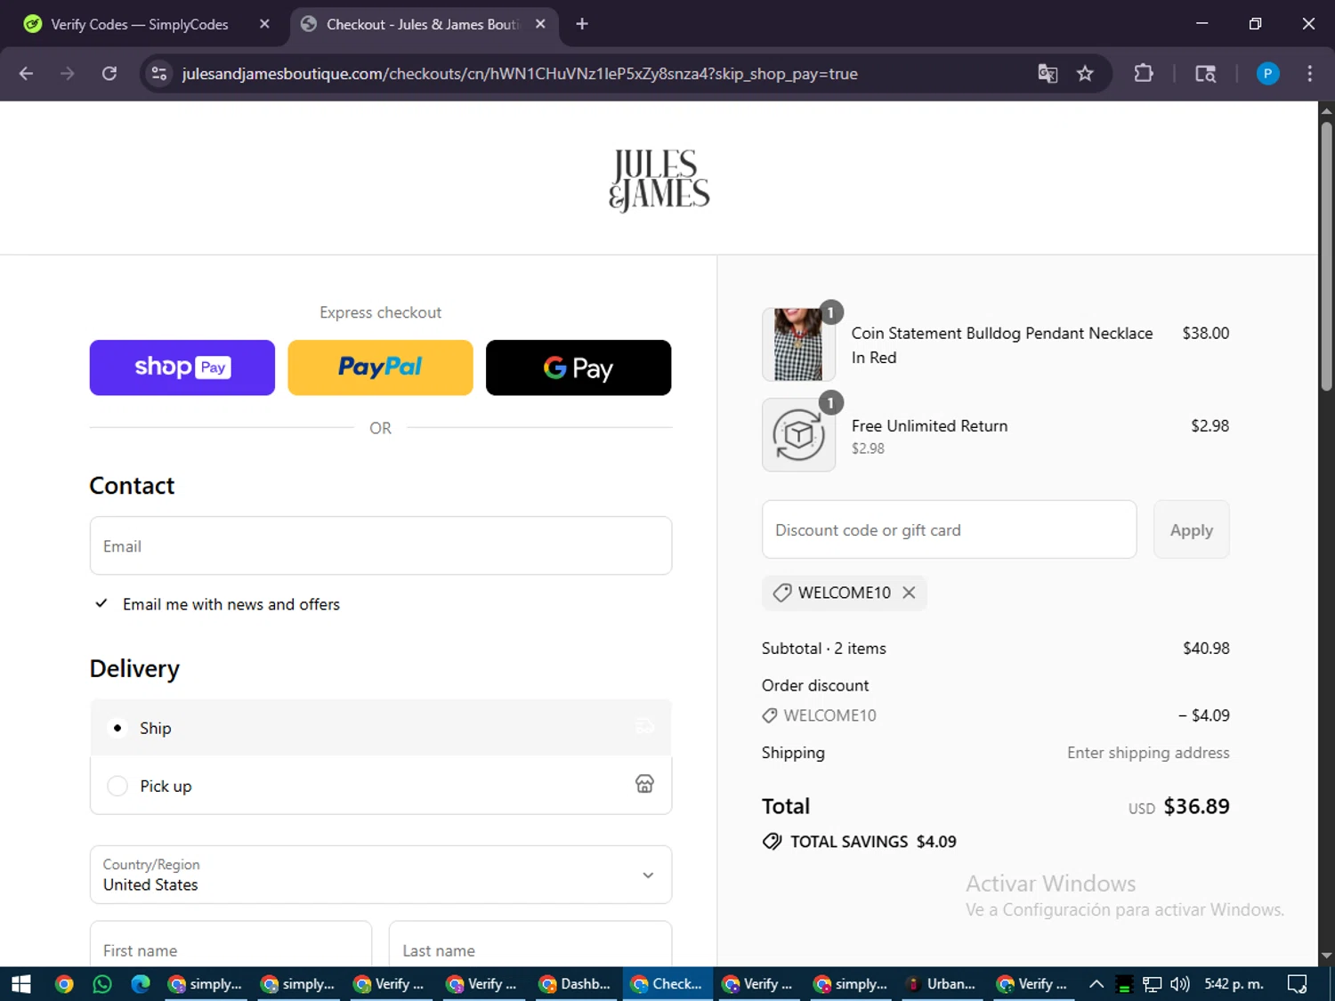The height and width of the screenshot is (1001, 1335).
Task: Click the translate page icon
Action: 1048,74
